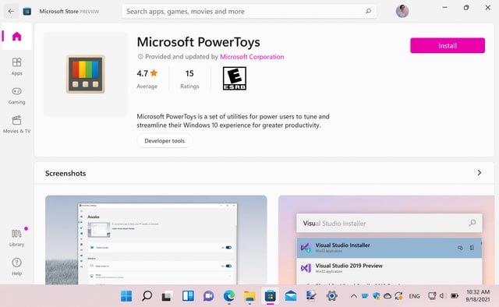The height and width of the screenshot is (307, 499).
Task: Open Teams Chat on the taskbar
Action: (x=208, y=296)
